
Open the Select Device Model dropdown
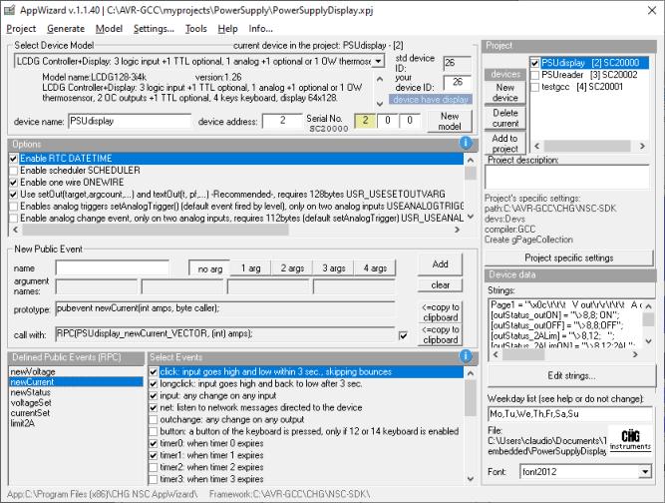[x=379, y=61]
